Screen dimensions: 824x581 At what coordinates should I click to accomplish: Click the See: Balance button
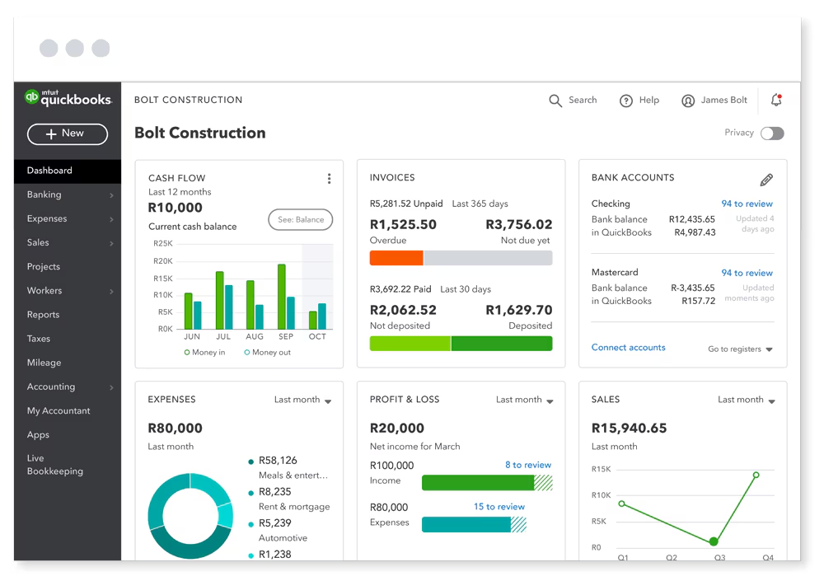(301, 220)
